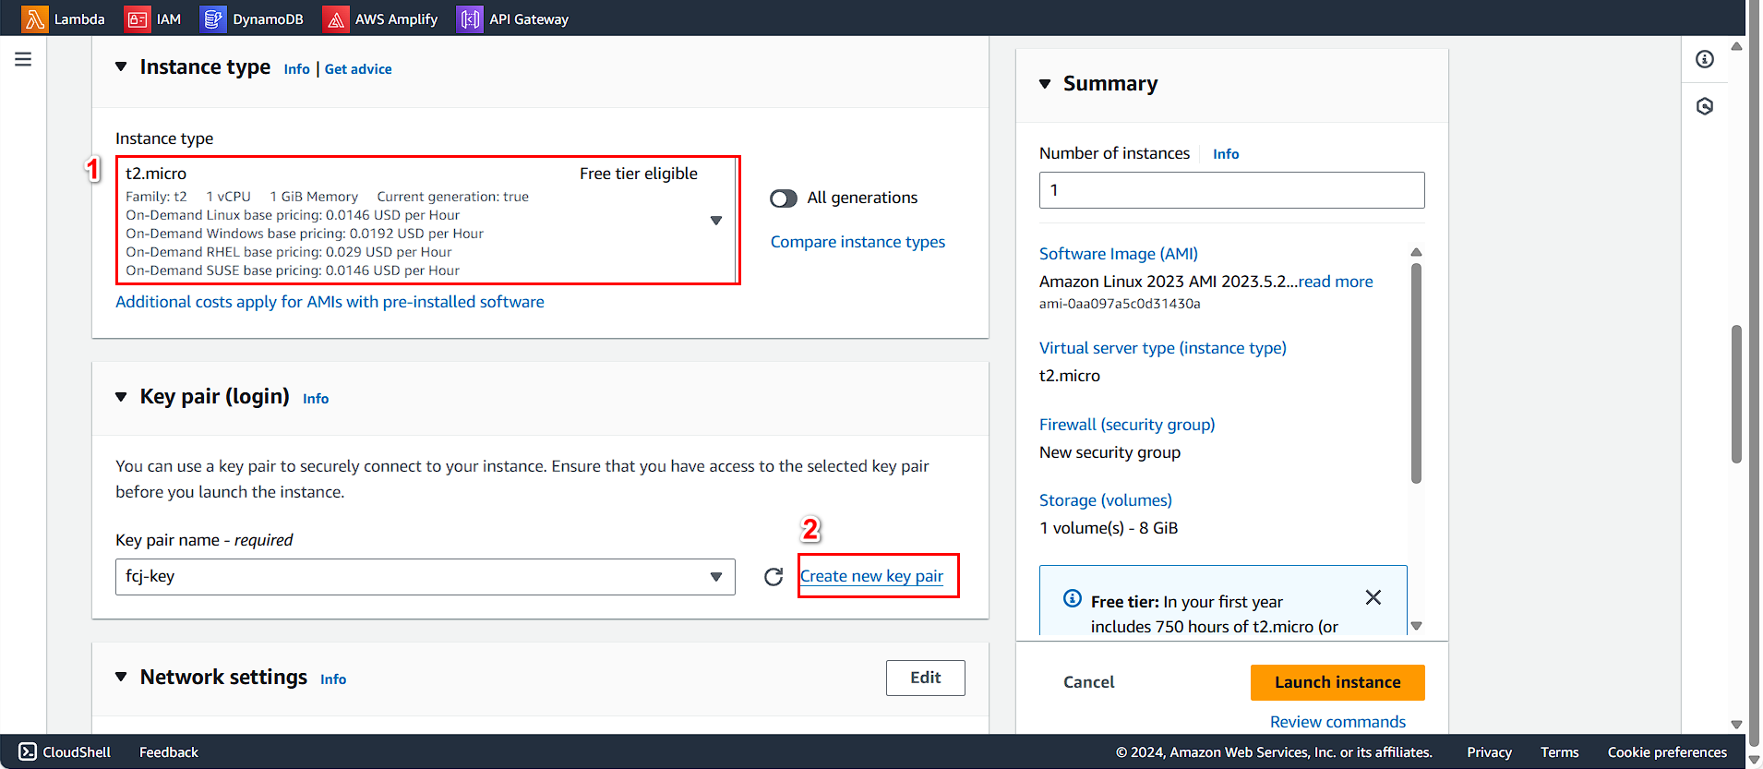Open the Lambda service shortcut icon
Viewport: 1763px width, 769px height.
pyautogui.click(x=35, y=18)
